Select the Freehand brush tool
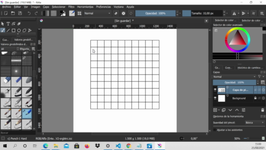266x150 pixels. point(2,30)
